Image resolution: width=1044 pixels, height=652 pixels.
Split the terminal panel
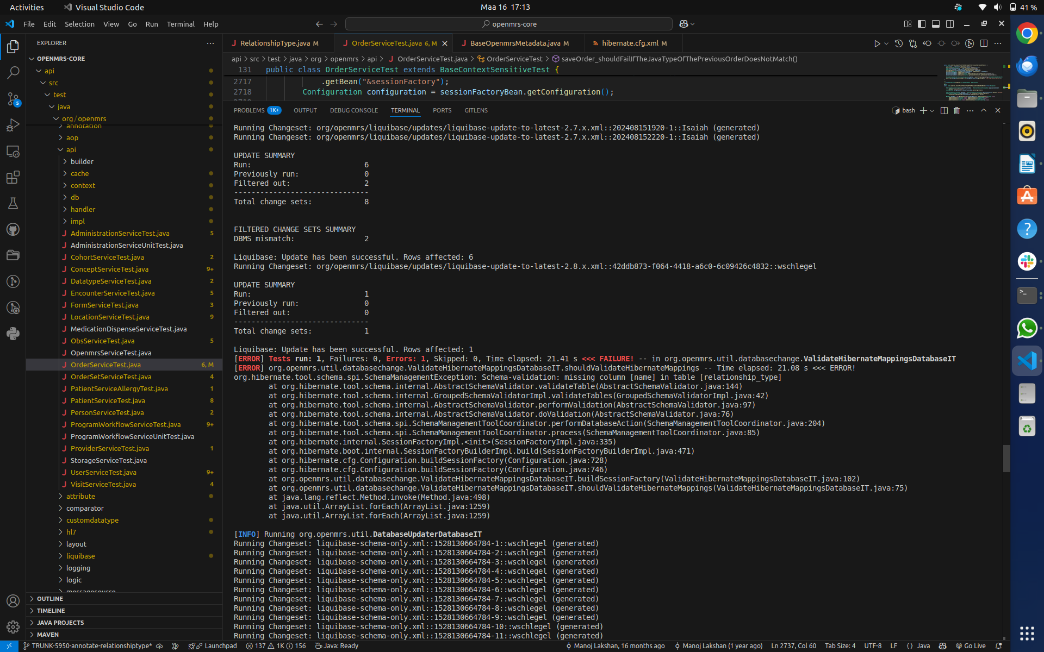pyautogui.click(x=944, y=110)
